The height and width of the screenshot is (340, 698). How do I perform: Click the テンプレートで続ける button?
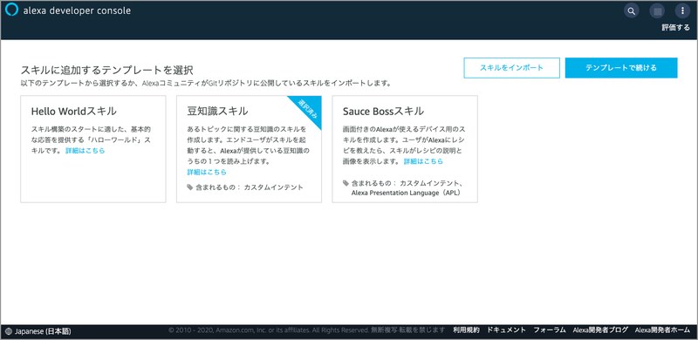(x=621, y=68)
